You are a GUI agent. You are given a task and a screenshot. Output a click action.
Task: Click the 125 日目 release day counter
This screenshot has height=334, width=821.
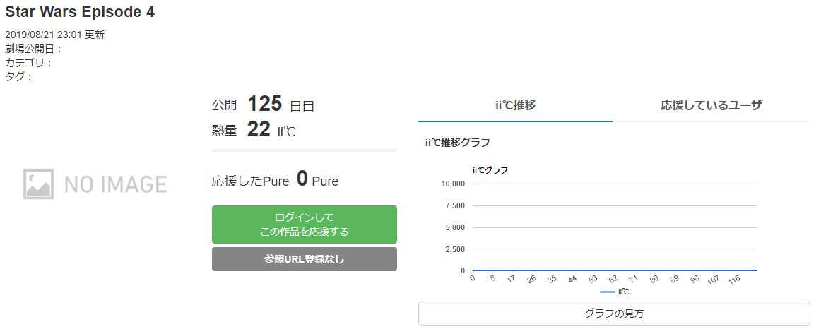[280, 105]
